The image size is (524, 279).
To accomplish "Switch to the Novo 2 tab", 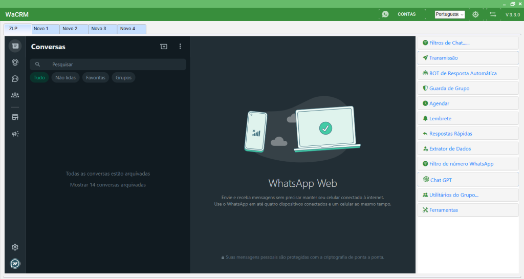I will (x=74, y=29).
